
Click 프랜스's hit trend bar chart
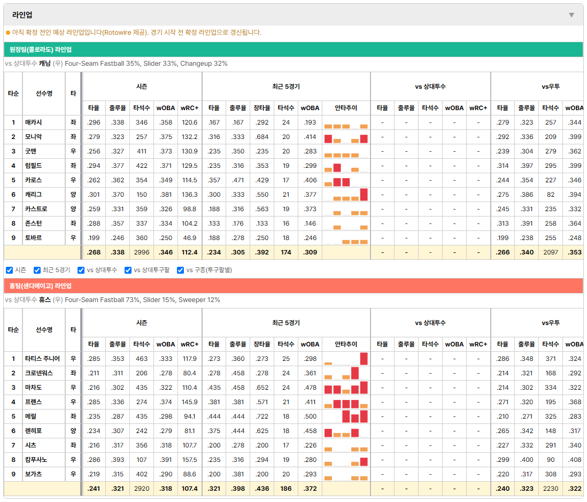click(346, 402)
